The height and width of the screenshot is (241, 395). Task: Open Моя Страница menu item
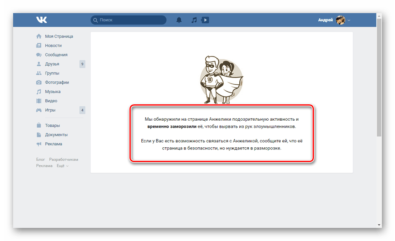coord(59,36)
